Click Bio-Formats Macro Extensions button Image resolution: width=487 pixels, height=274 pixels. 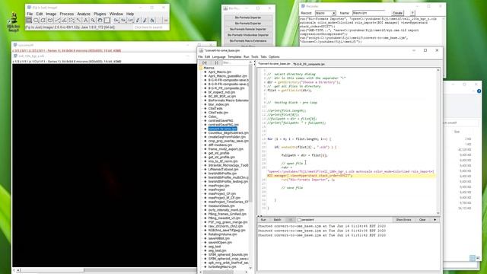click(248, 41)
